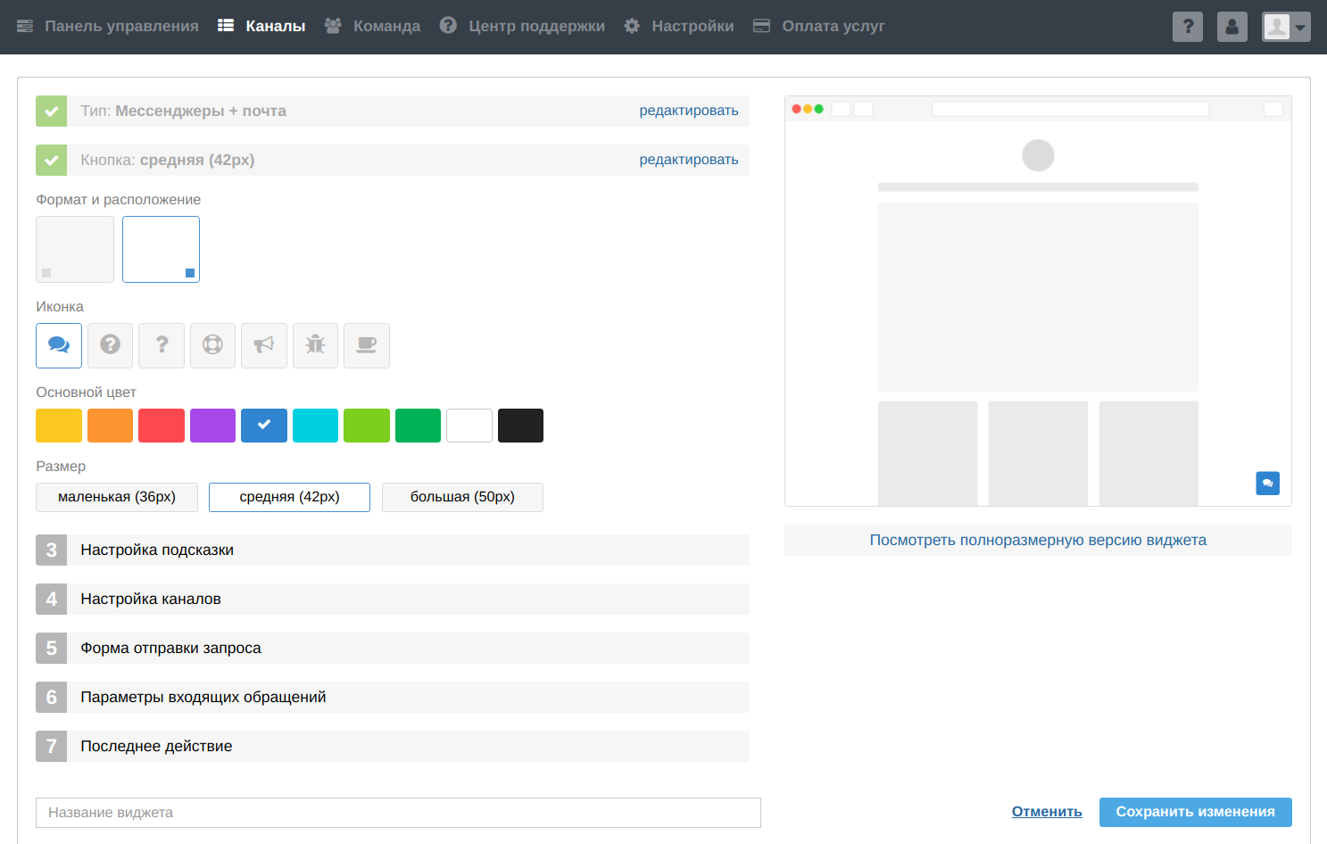Open Команда menu item

click(372, 27)
